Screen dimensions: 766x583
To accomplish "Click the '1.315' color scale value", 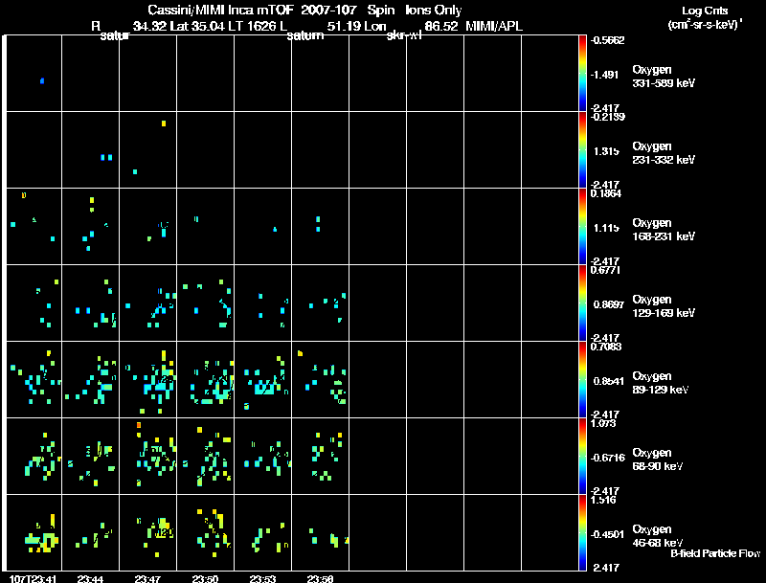I will click(606, 151).
